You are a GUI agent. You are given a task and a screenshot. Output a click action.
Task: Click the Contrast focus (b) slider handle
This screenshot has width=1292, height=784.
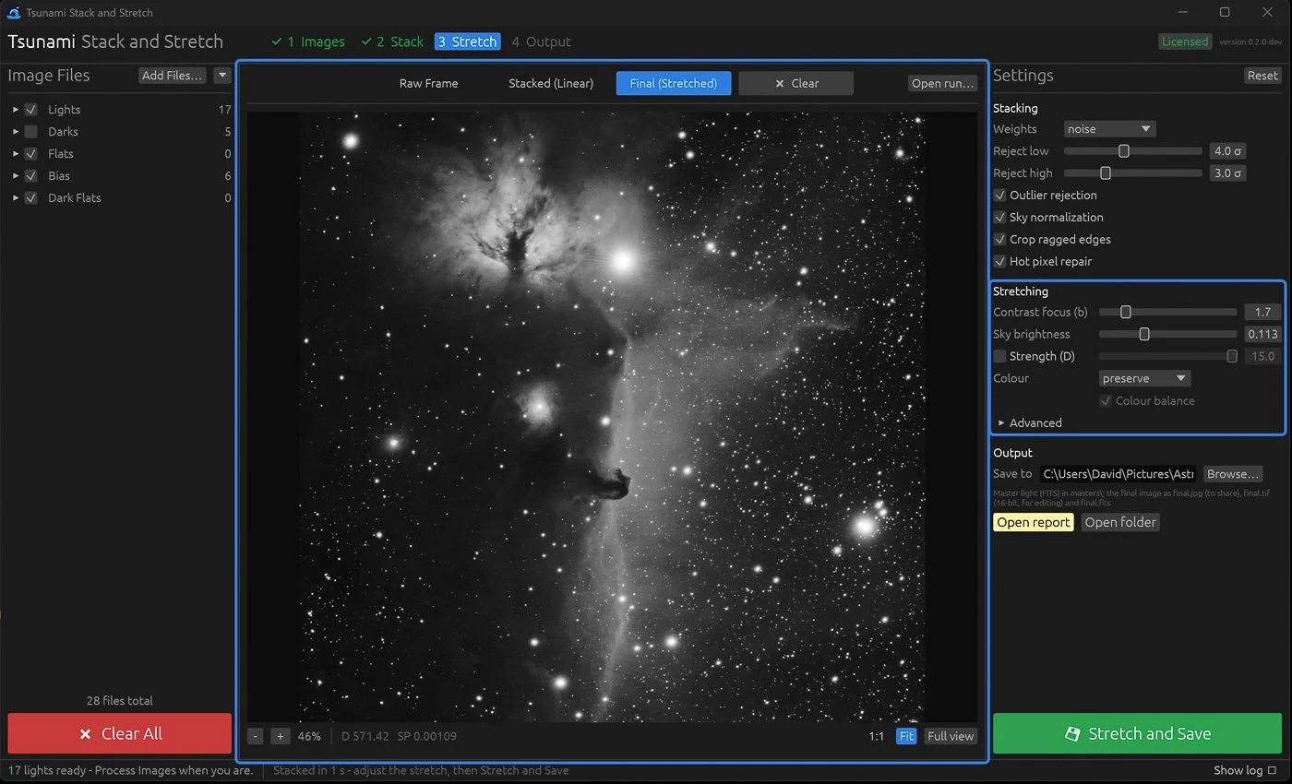pyautogui.click(x=1125, y=312)
